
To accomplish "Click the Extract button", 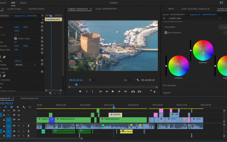I will pos(139,92).
